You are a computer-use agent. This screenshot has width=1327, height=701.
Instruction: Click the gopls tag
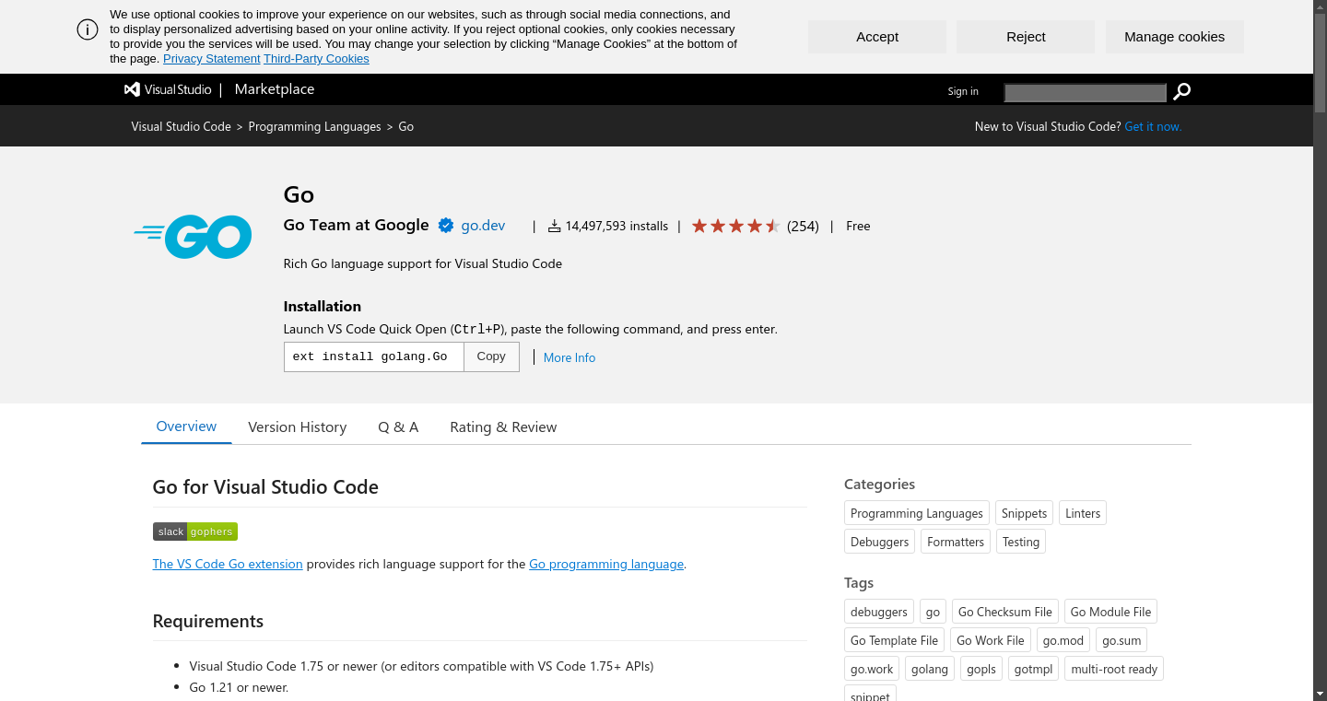coord(981,669)
